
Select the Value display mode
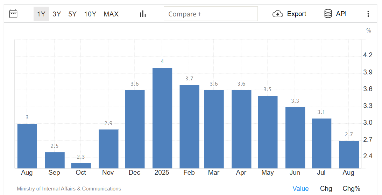tap(300, 189)
